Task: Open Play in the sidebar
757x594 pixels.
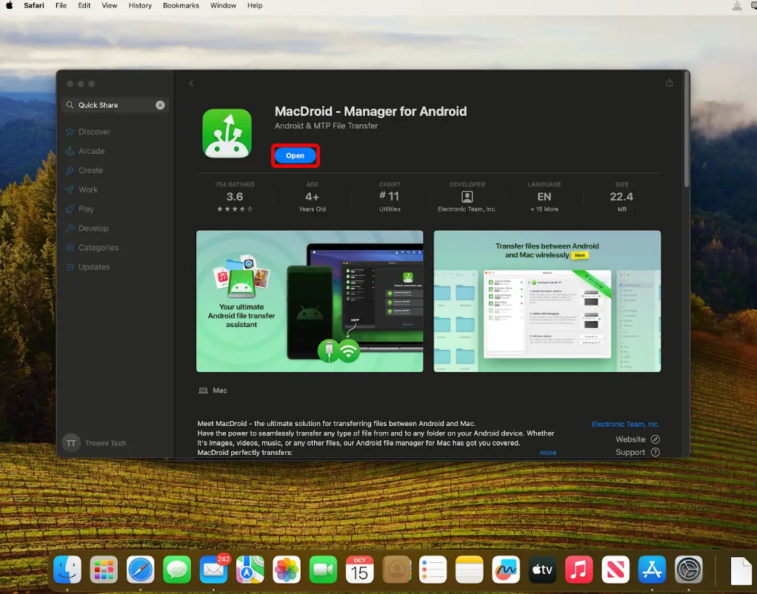Action: click(x=86, y=209)
